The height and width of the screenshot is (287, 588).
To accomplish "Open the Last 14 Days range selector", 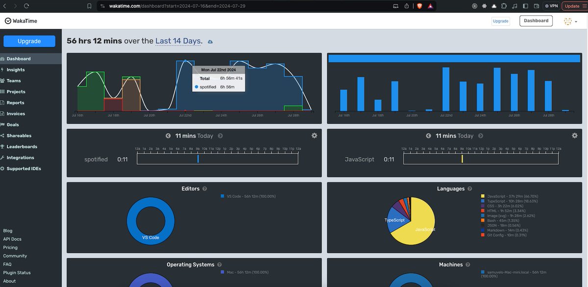I will [178, 41].
